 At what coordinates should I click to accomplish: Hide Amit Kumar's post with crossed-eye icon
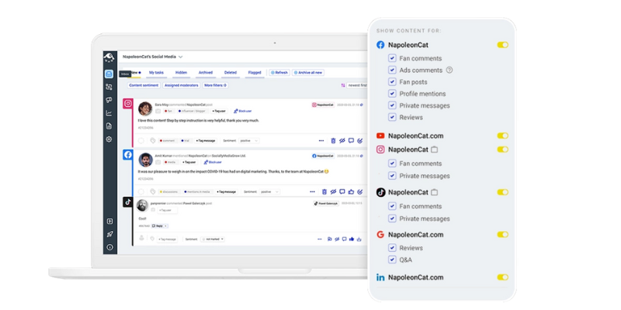point(333,191)
